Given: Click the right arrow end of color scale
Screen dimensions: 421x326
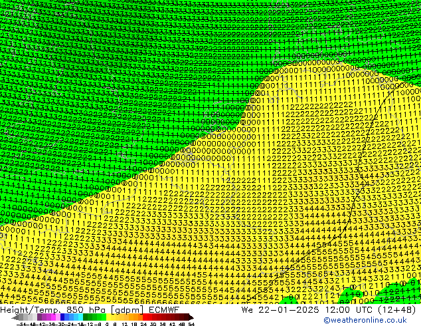Looking at the screenshot, I should tap(191, 317).
